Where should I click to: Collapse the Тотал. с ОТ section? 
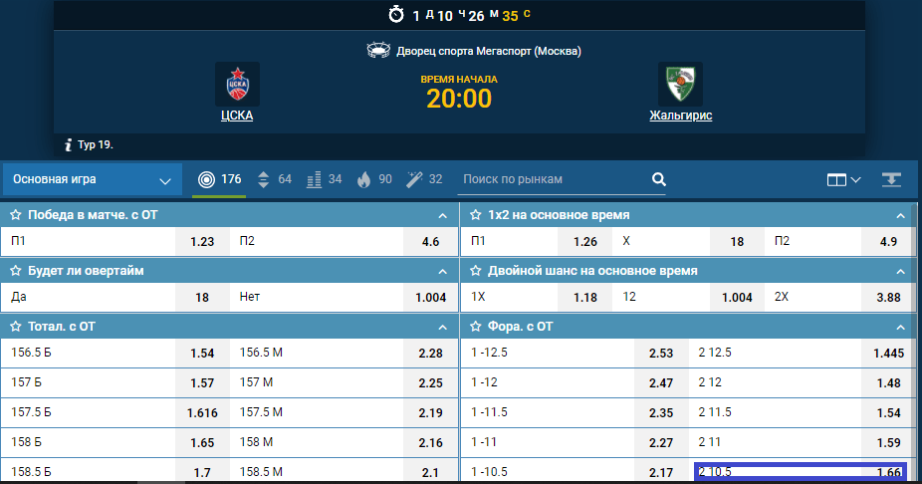[443, 327]
